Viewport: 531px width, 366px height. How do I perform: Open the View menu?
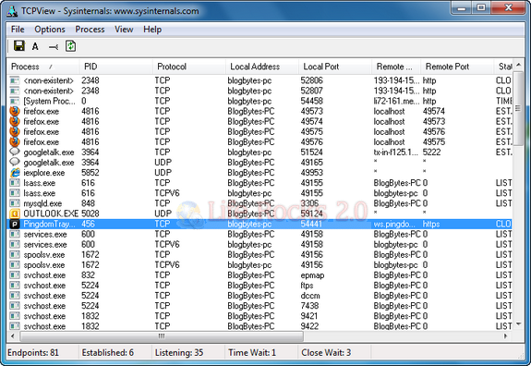(x=124, y=30)
